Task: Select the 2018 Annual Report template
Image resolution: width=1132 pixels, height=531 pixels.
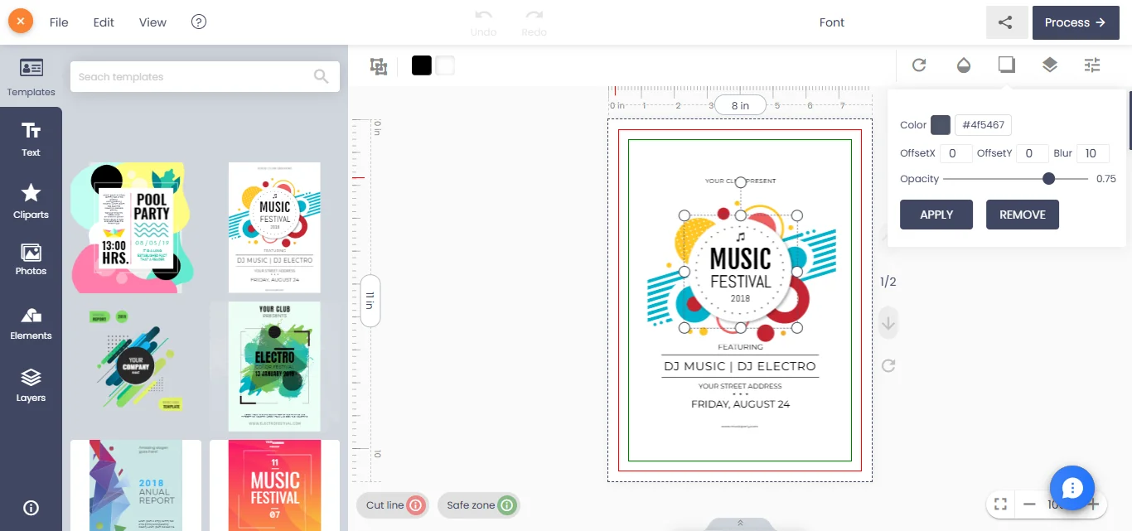Action: (136, 485)
